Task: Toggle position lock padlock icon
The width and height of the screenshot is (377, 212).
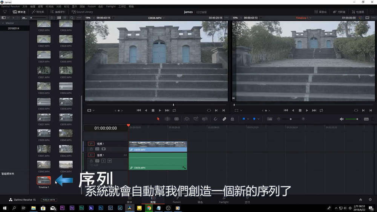Action: click(232, 119)
